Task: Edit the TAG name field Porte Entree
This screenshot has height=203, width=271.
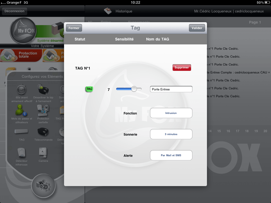Action: pyautogui.click(x=171, y=89)
